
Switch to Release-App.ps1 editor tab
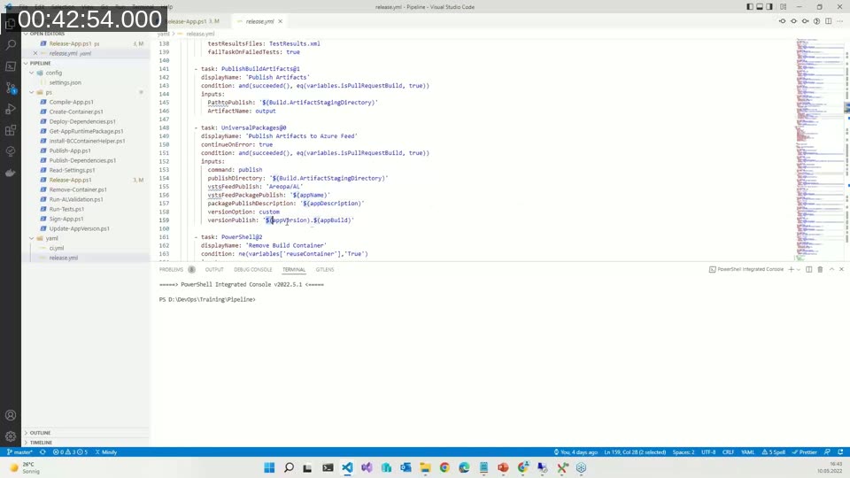coord(188,21)
